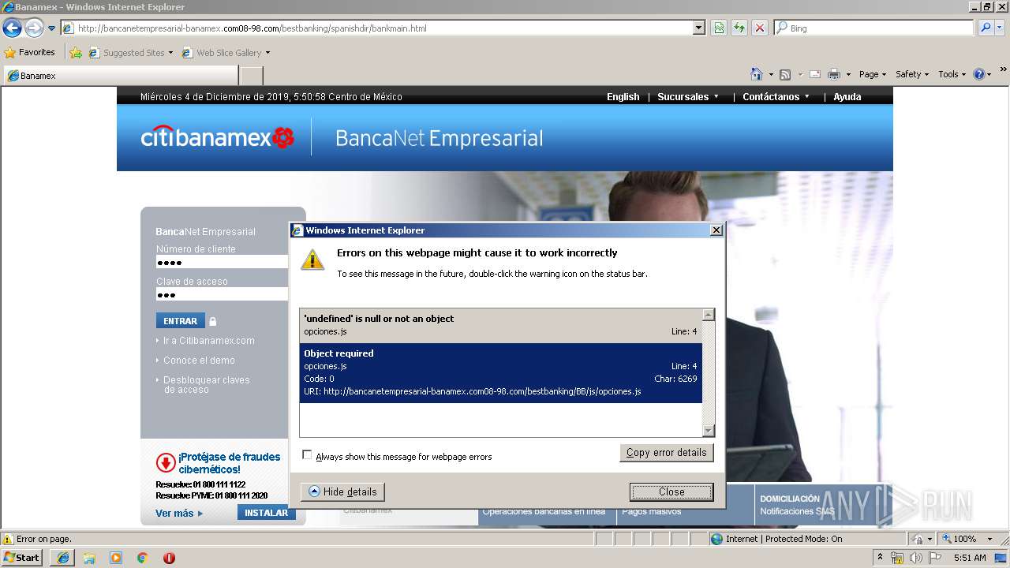
Task: Focus the Bing search box
Action: pos(874,28)
